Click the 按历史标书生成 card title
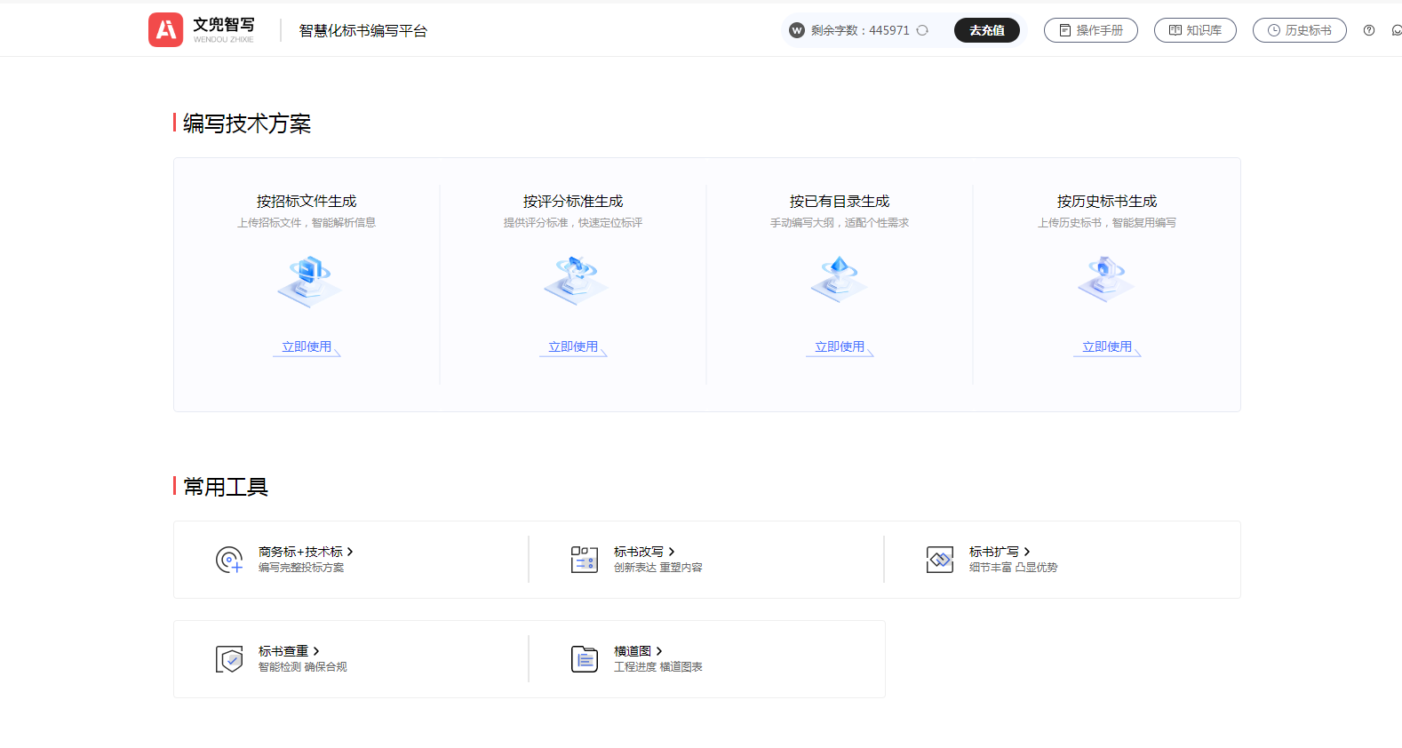This screenshot has width=1402, height=748. tap(1107, 202)
